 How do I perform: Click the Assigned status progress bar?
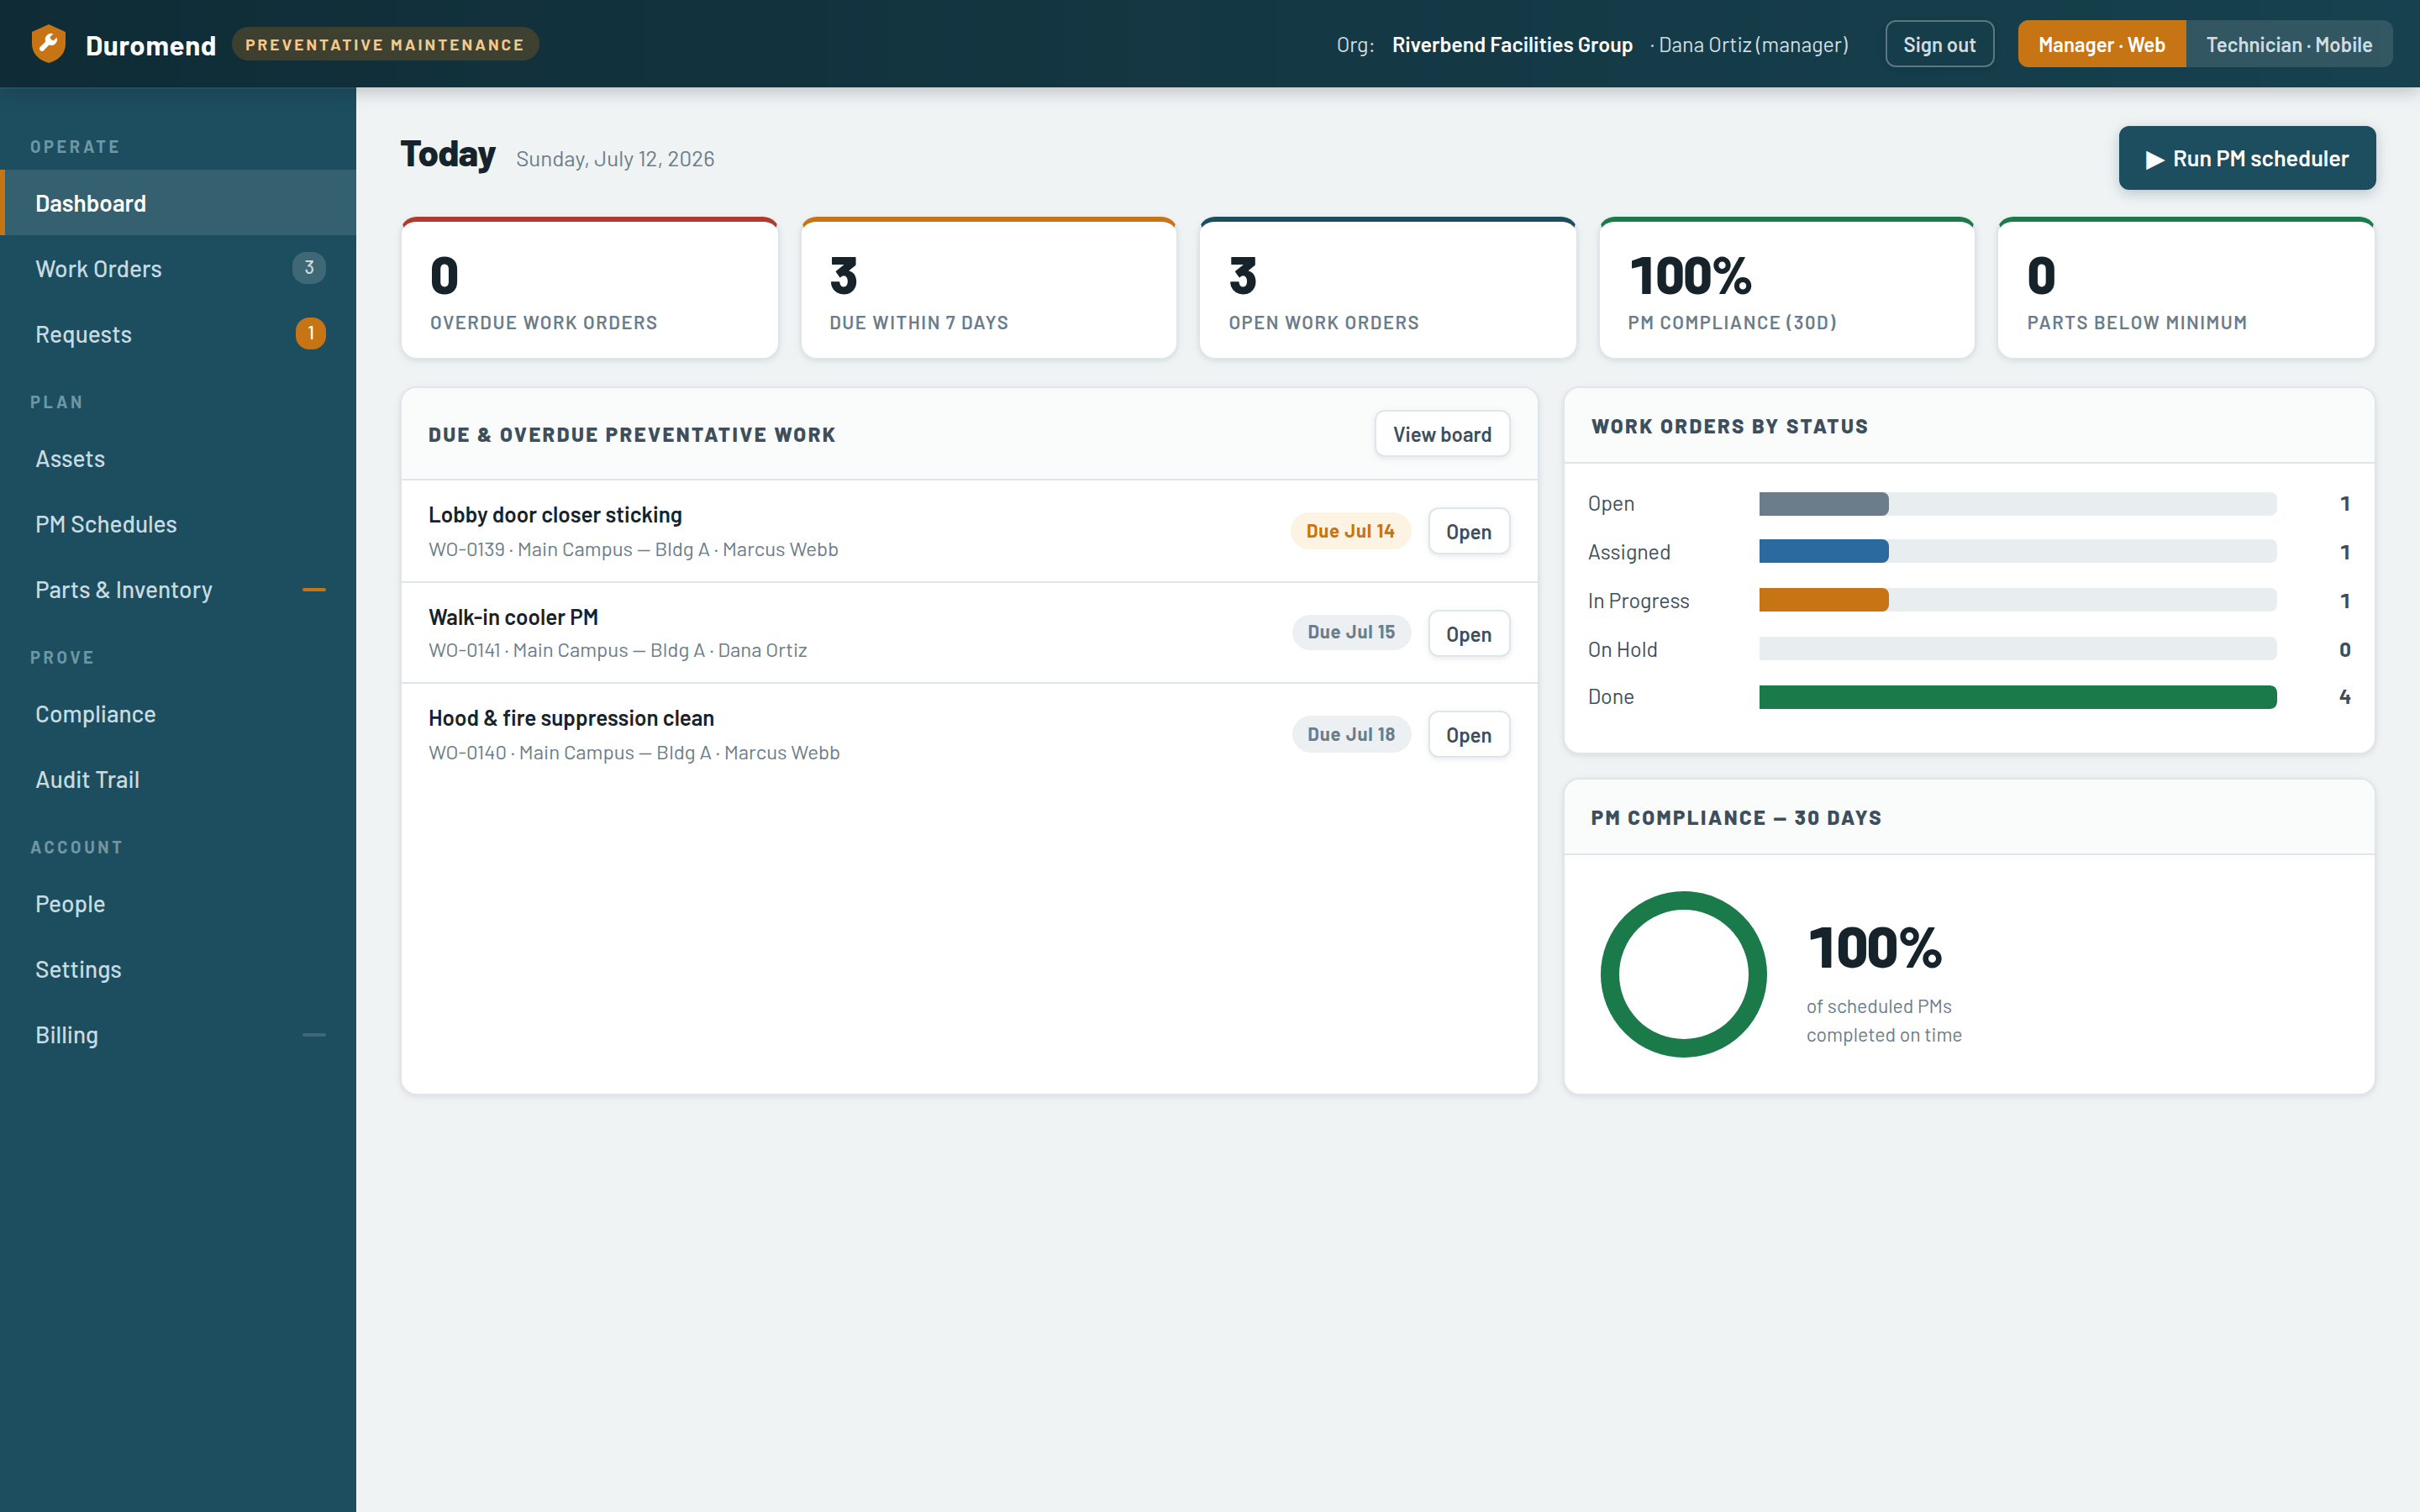pyautogui.click(x=2017, y=551)
